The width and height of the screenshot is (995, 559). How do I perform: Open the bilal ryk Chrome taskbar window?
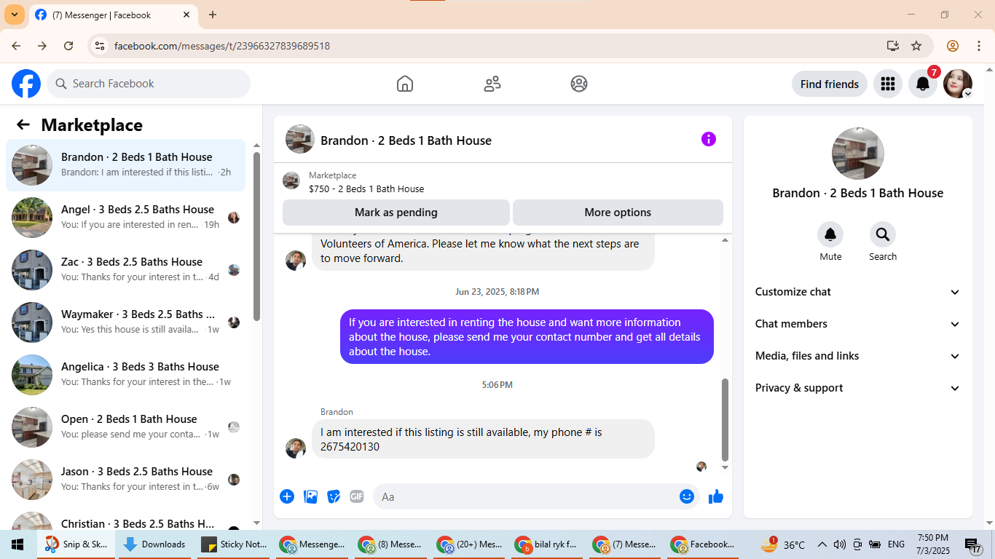(547, 544)
